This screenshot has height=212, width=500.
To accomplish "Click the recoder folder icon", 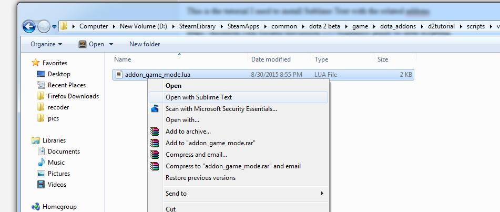I will pyautogui.click(x=40, y=107).
